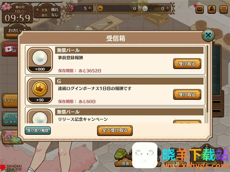Open the ガチャ gacha button

click(10, 137)
